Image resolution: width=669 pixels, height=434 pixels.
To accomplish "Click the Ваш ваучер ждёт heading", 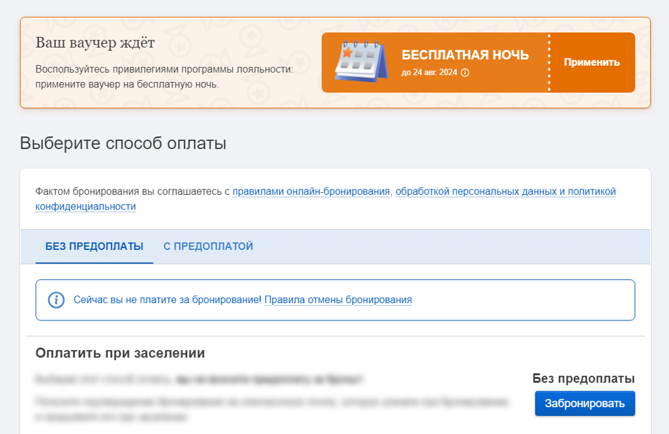I will pos(95,43).
